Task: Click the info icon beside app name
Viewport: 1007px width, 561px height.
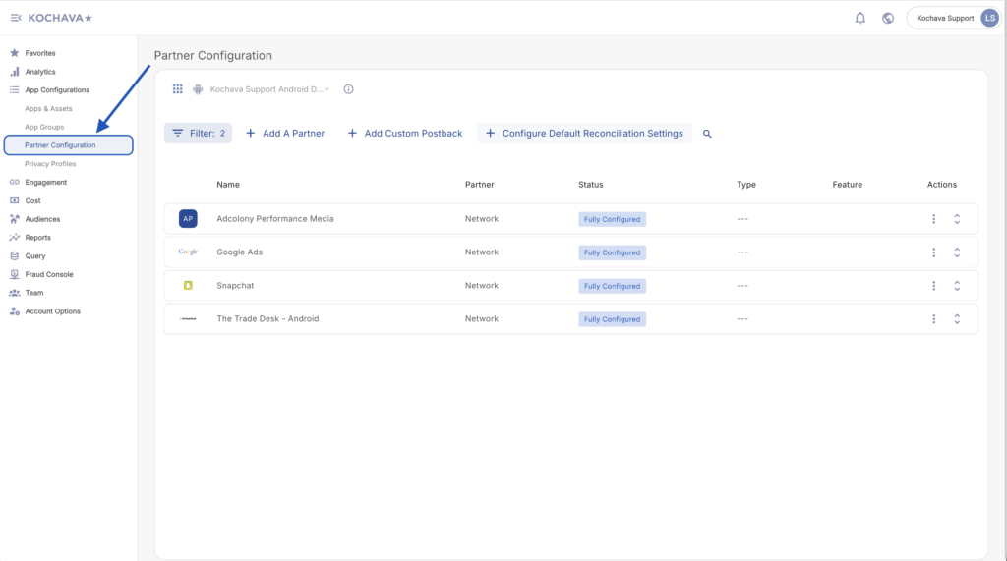Action: [x=348, y=89]
